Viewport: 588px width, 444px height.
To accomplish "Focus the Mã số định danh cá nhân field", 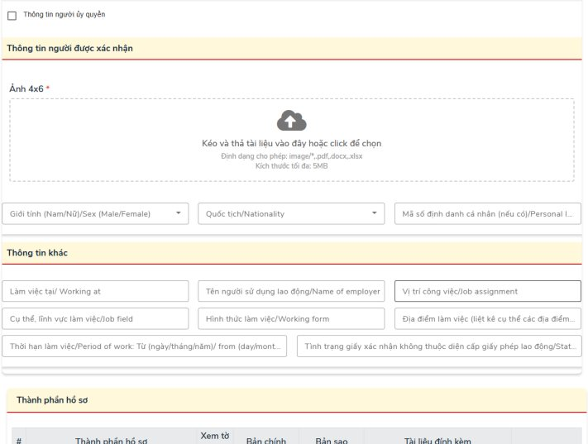I will (x=487, y=213).
